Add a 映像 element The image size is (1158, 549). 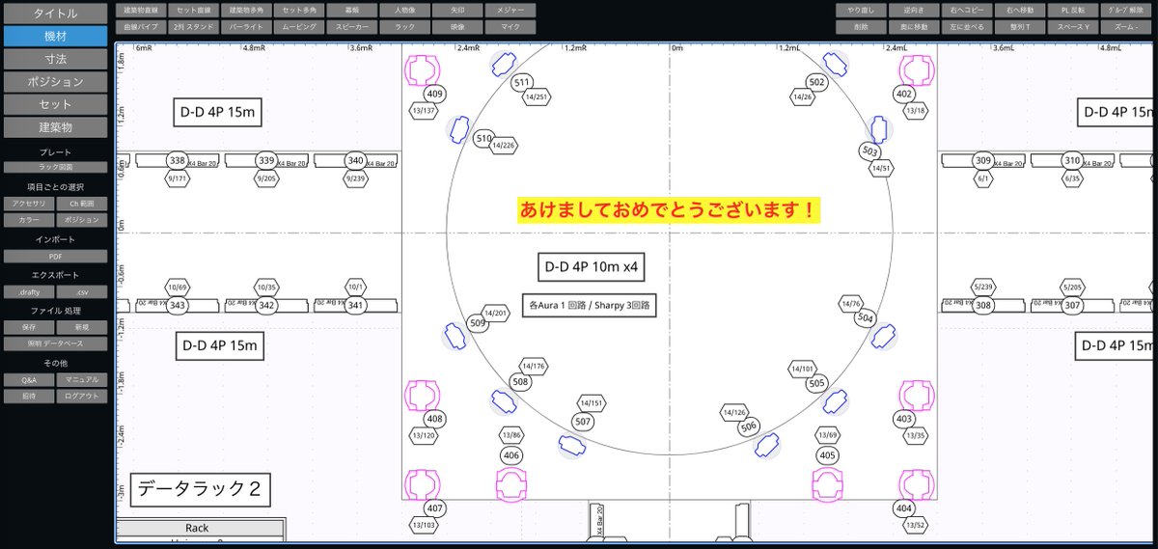tap(457, 27)
